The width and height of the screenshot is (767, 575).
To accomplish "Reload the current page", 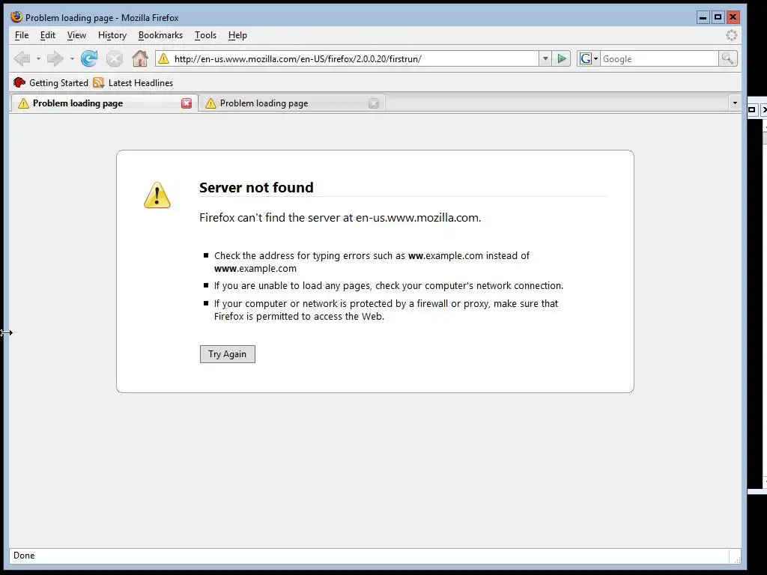I will (x=89, y=58).
